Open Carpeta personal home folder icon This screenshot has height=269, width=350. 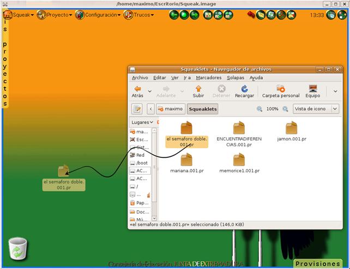coord(281,89)
